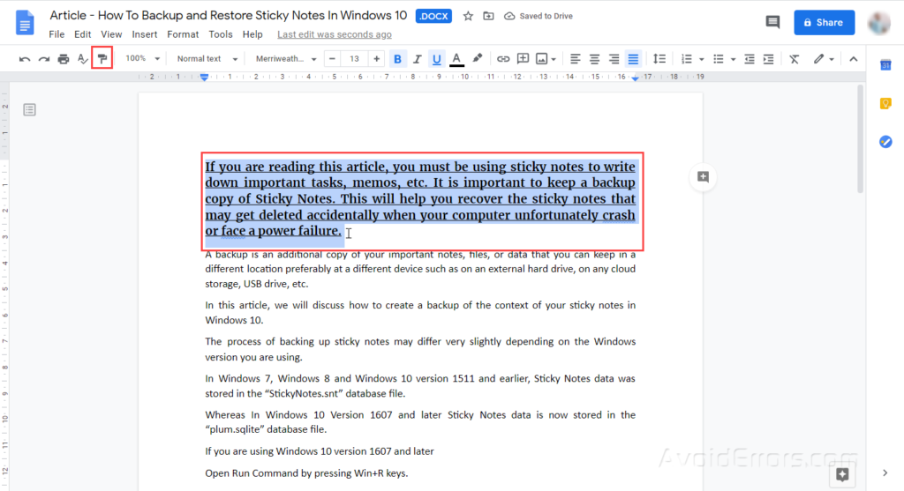Hide the menus with chevron

coord(854,59)
